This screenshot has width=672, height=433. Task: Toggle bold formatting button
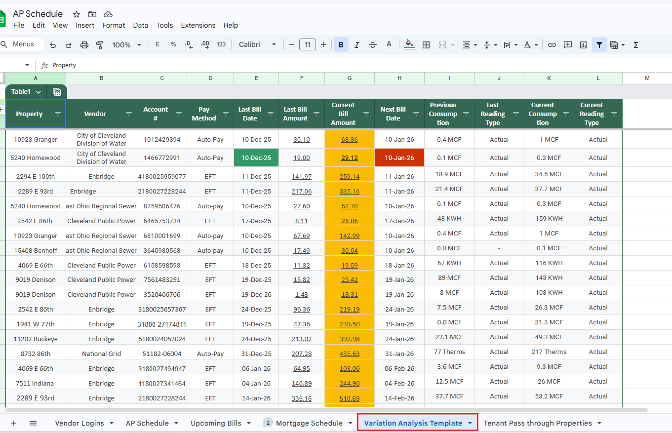pos(341,45)
